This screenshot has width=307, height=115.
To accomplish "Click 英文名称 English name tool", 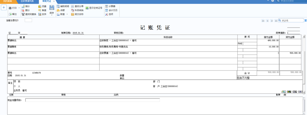I will point(77,14).
